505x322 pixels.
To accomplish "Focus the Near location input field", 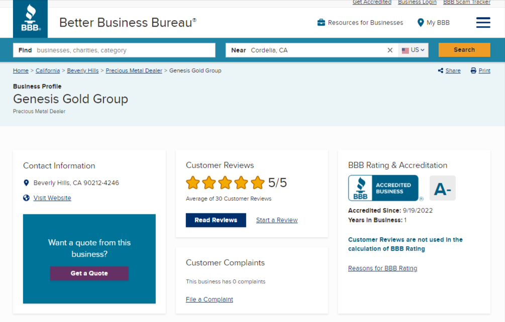I will pos(312,50).
